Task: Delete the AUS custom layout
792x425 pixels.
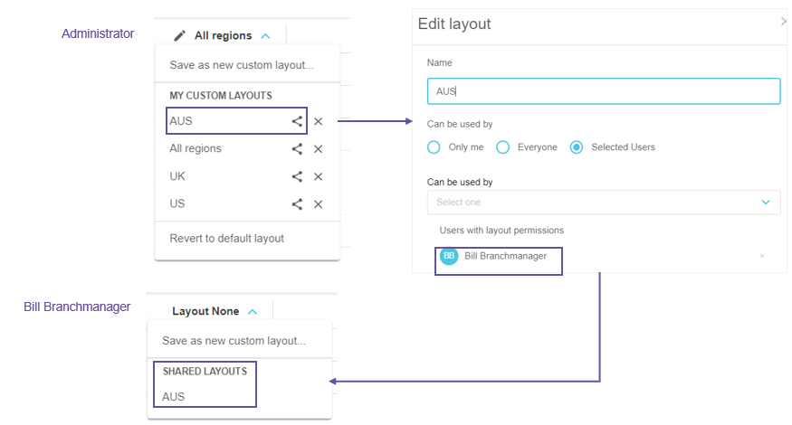Action: coord(319,121)
